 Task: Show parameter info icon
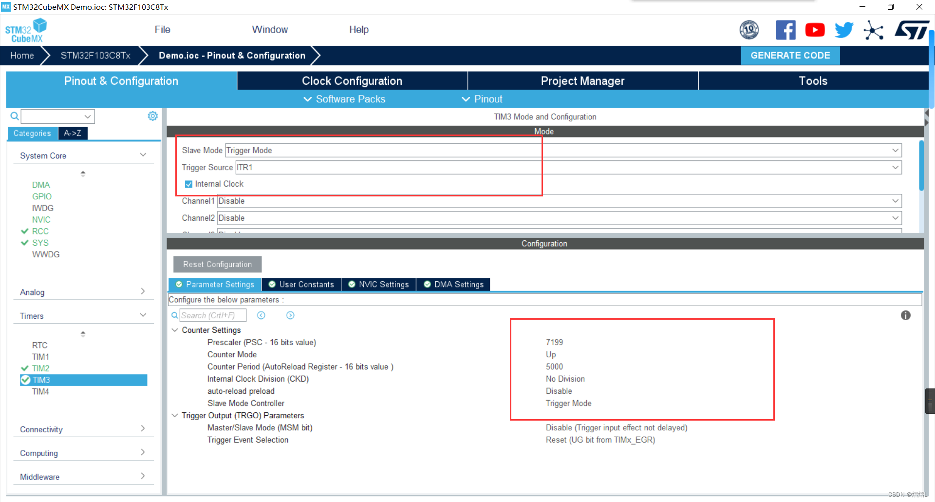pyautogui.click(x=905, y=315)
